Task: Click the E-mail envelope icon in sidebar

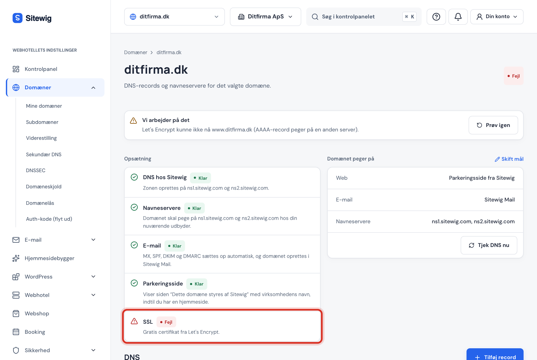Action: (x=16, y=240)
